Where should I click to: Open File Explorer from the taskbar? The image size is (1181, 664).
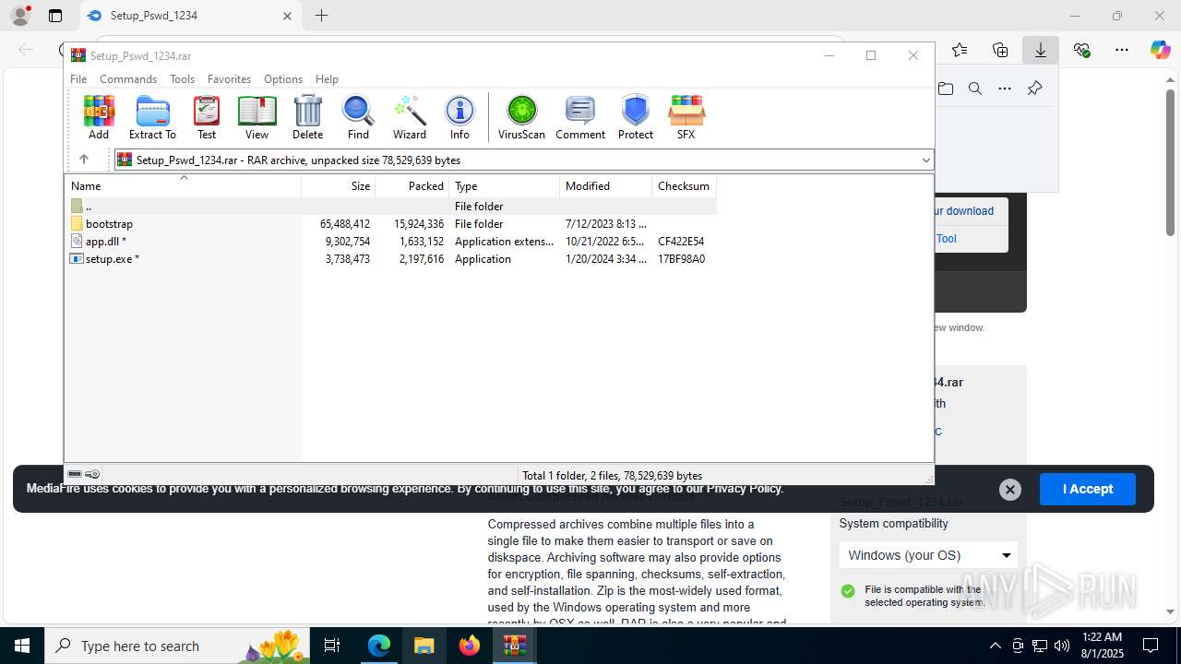(423, 646)
